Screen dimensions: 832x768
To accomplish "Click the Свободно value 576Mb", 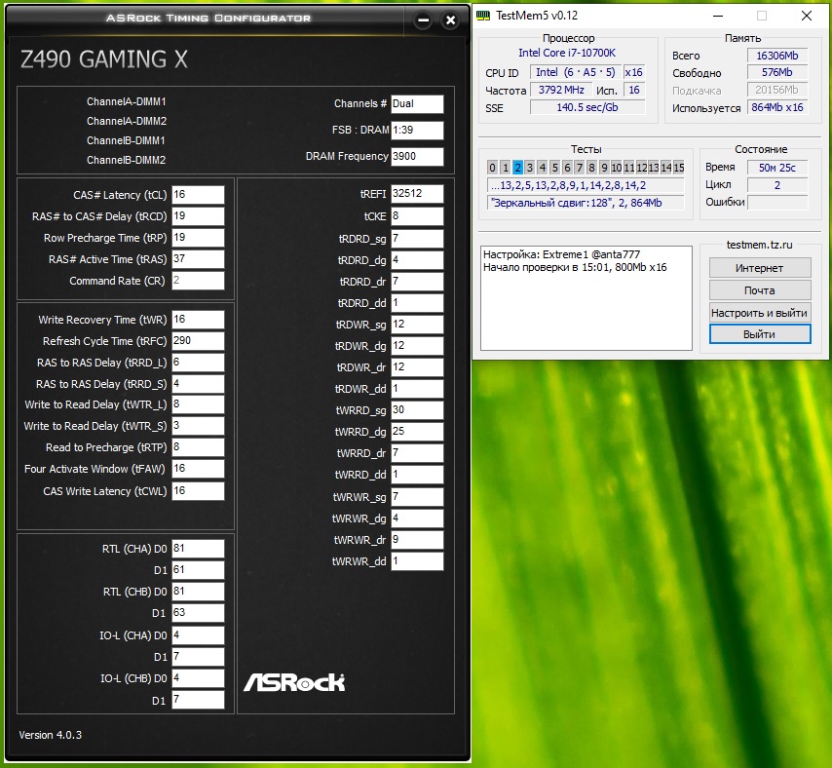I will (x=777, y=72).
